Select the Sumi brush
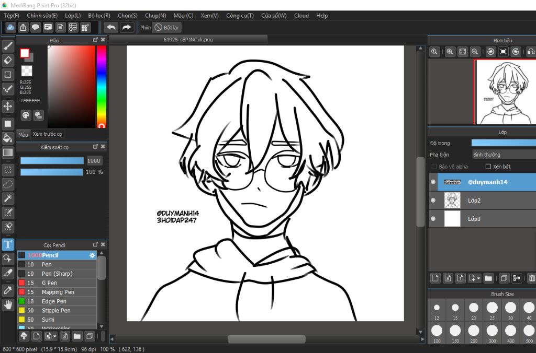This screenshot has height=353, width=536. pos(57,320)
